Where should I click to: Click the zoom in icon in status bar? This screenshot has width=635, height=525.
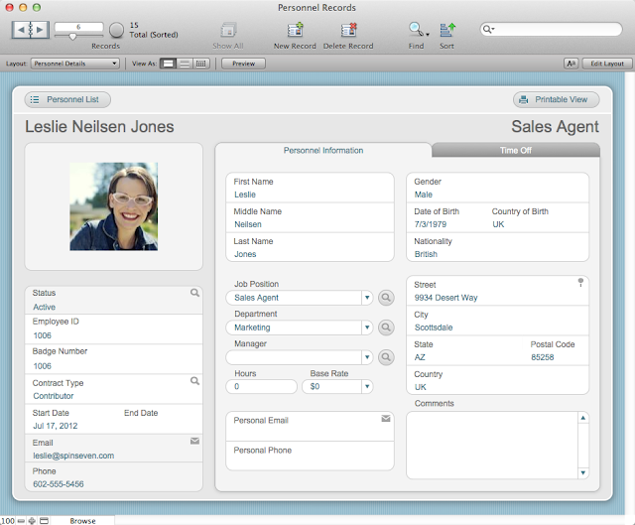[x=32, y=521]
